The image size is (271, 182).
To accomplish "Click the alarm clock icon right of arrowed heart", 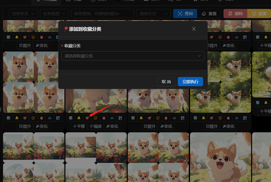I will click(x=96, y=118).
